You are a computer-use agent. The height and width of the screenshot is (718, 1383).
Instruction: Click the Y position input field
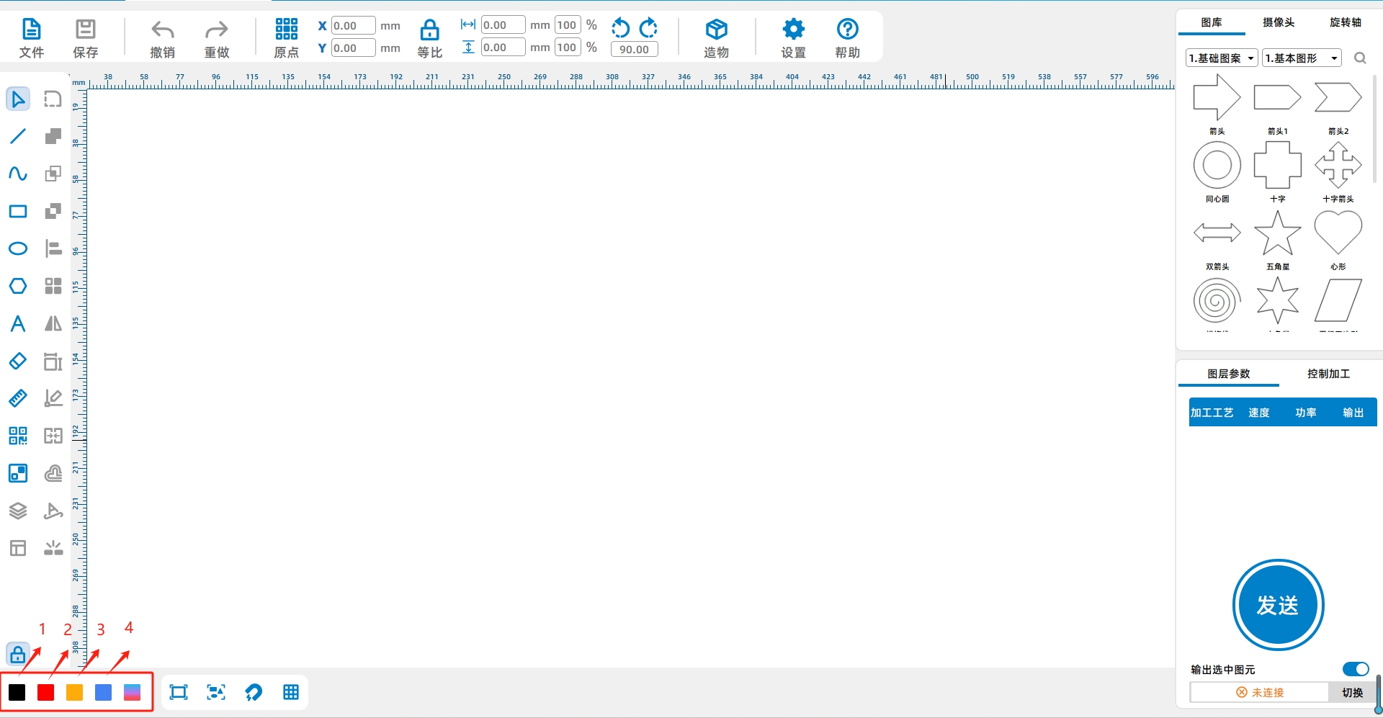pos(353,48)
